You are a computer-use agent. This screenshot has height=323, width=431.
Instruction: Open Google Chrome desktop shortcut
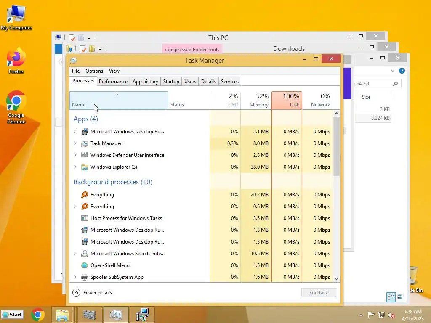tap(16, 107)
